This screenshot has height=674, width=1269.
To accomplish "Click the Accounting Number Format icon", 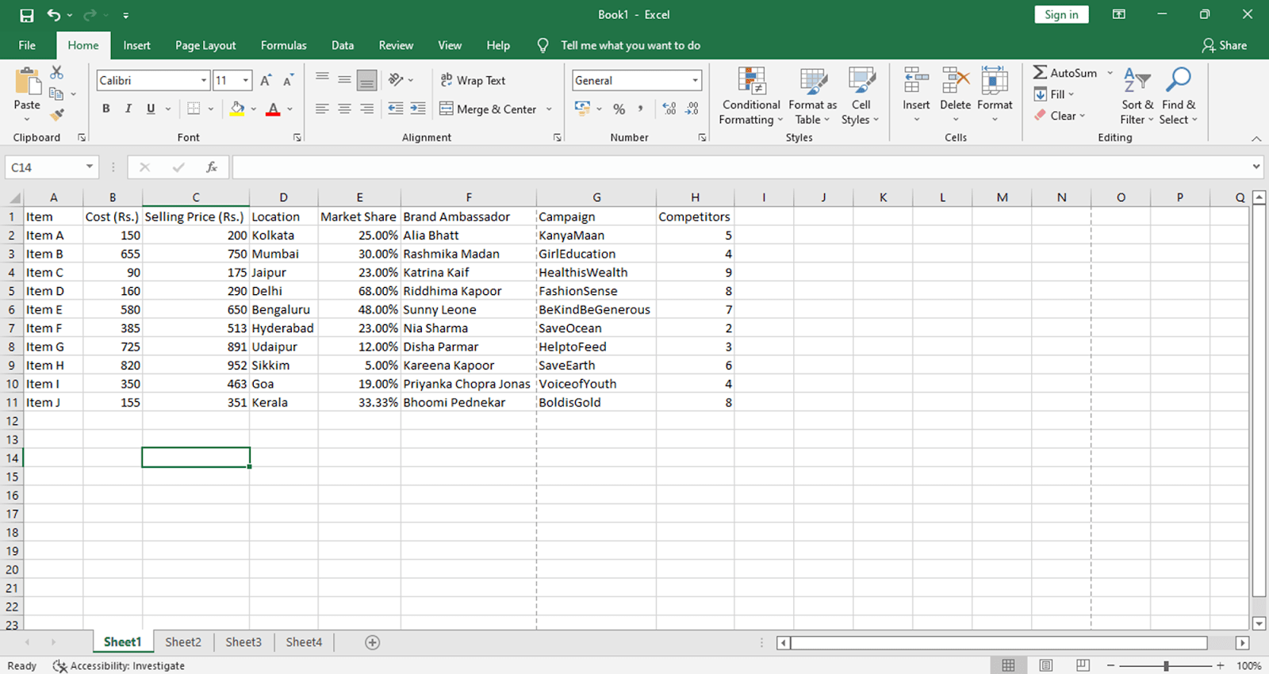I will pyautogui.click(x=583, y=109).
